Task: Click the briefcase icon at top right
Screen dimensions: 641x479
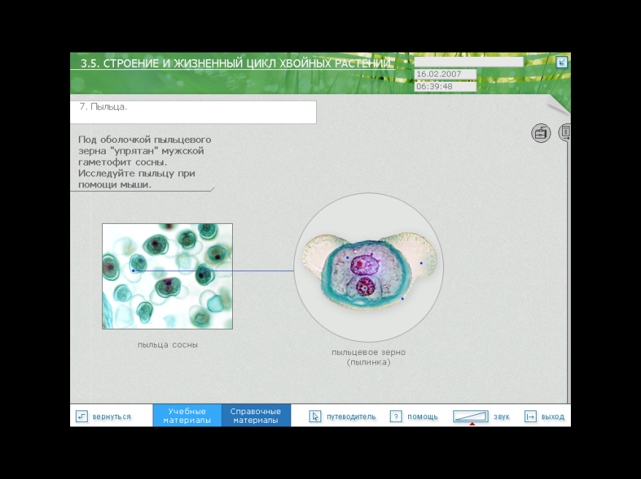Action: click(x=541, y=133)
